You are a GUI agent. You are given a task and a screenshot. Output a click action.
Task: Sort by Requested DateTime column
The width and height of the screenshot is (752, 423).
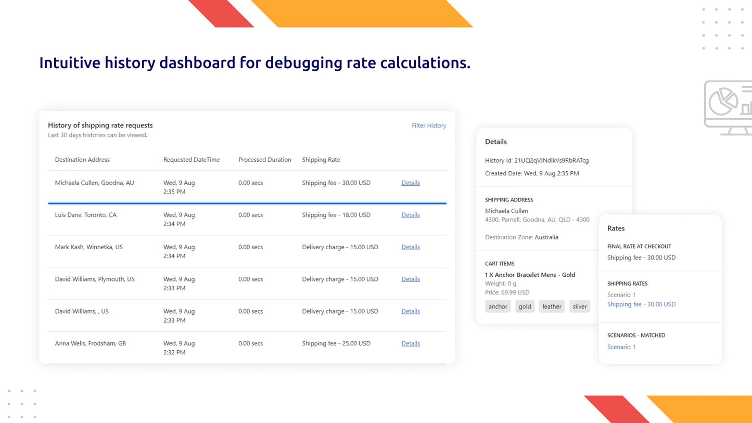(191, 160)
